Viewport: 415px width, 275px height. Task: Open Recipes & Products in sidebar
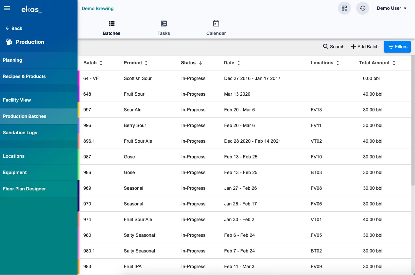coord(25,76)
